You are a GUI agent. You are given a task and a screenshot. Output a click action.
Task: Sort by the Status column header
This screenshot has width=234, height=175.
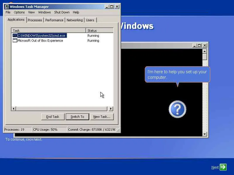coord(99,31)
